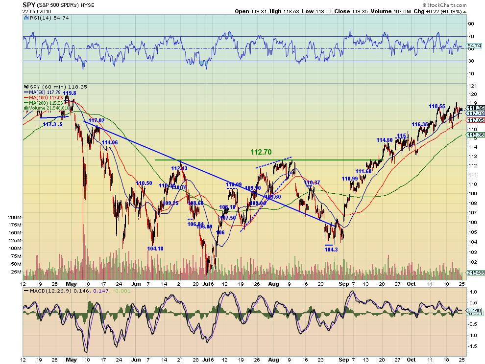Click the RSI(14) 54.74 indicator label
This screenshot has height=364, width=485.
(x=49, y=18)
